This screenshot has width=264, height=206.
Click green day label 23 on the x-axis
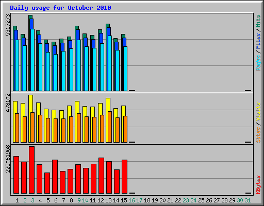click(186, 200)
